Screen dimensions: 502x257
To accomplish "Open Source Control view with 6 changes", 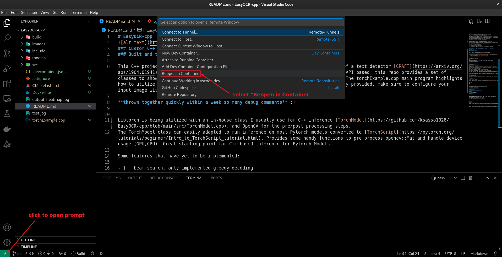I will [7, 53].
